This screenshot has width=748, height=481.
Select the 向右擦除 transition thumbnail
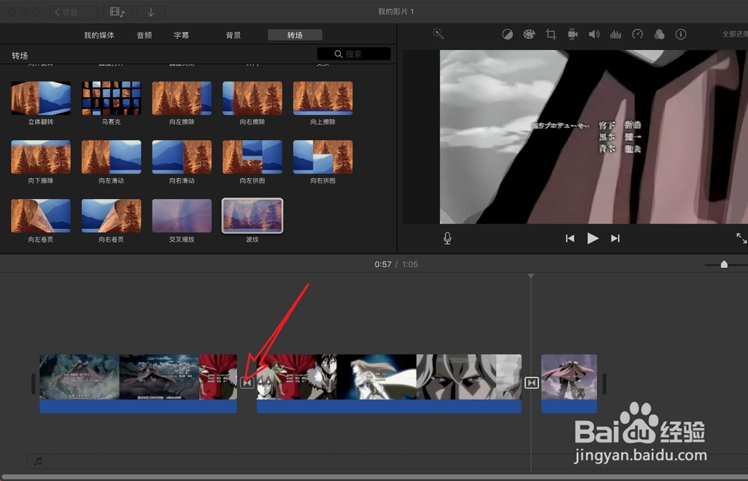coord(252,98)
